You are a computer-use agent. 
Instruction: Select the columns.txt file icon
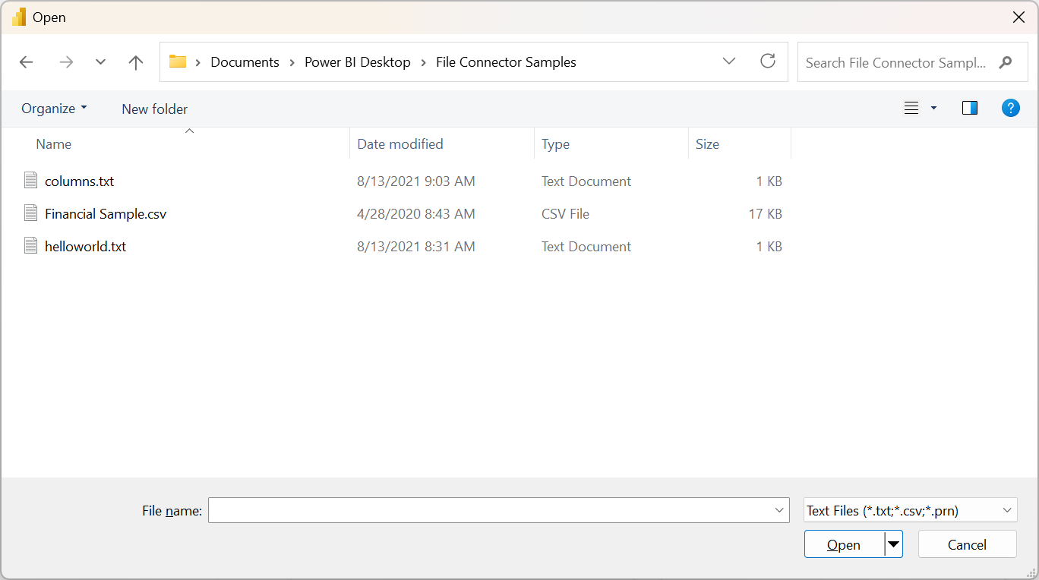tap(30, 181)
